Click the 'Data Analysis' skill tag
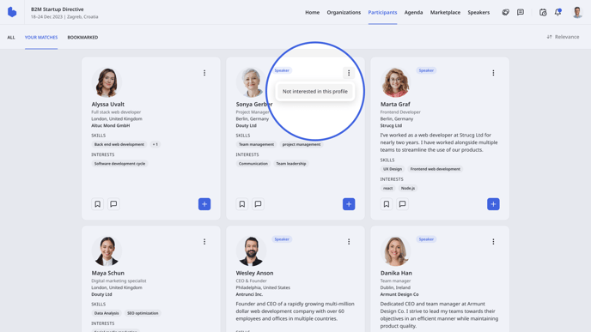 107,313
